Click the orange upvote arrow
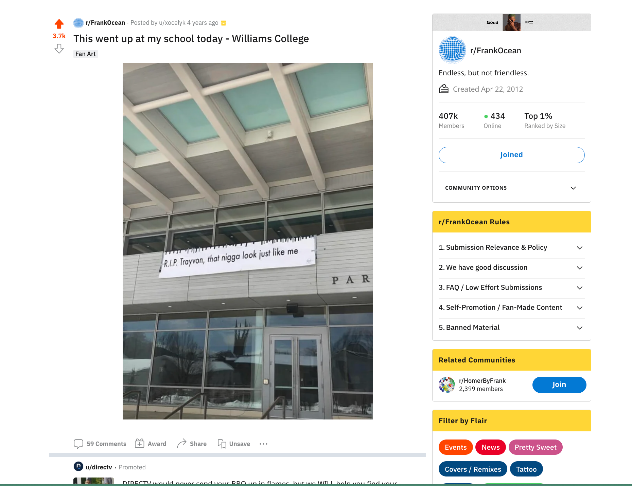 click(x=59, y=24)
